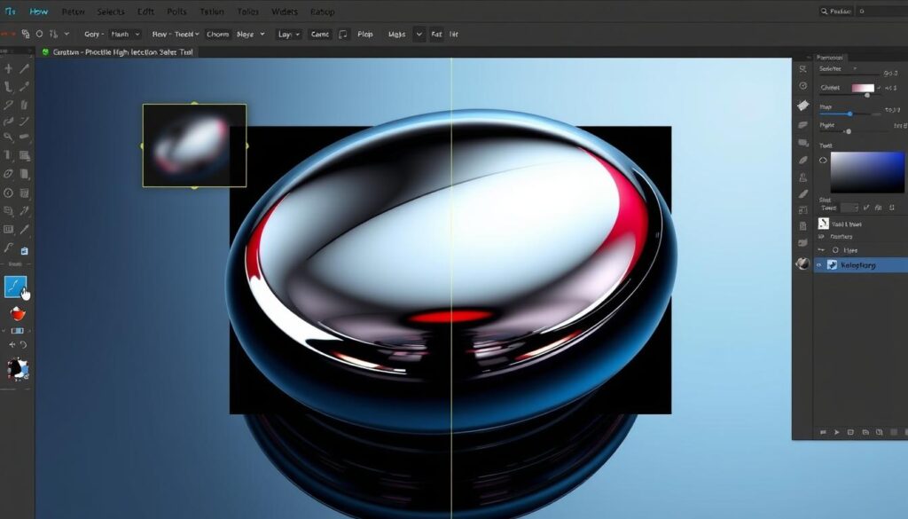Open the Maks dropdown arrow
This screenshot has height=519, width=908.
coord(418,34)
